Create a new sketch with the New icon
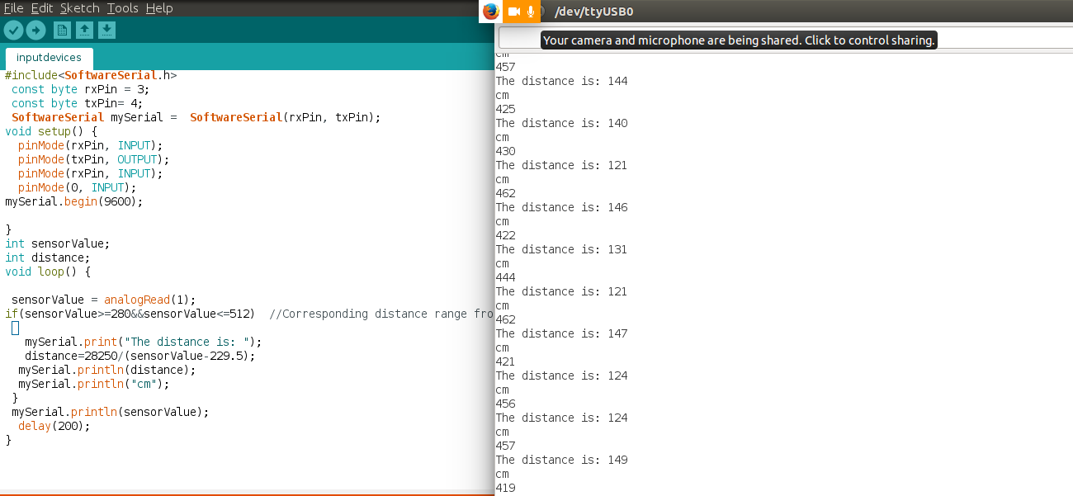1073x496 pixels. [62, 31]
